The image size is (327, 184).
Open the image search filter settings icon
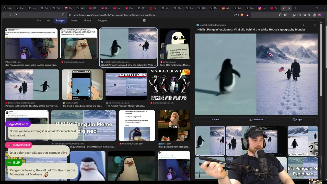(144, 20)
